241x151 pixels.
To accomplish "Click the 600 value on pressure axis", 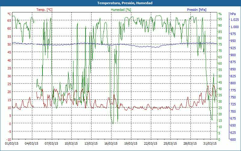I will pyautogui.click(x=233, y=140).
